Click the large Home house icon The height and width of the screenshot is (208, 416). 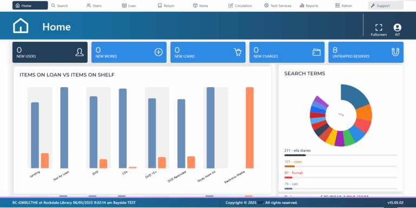[x=21, y=26]
